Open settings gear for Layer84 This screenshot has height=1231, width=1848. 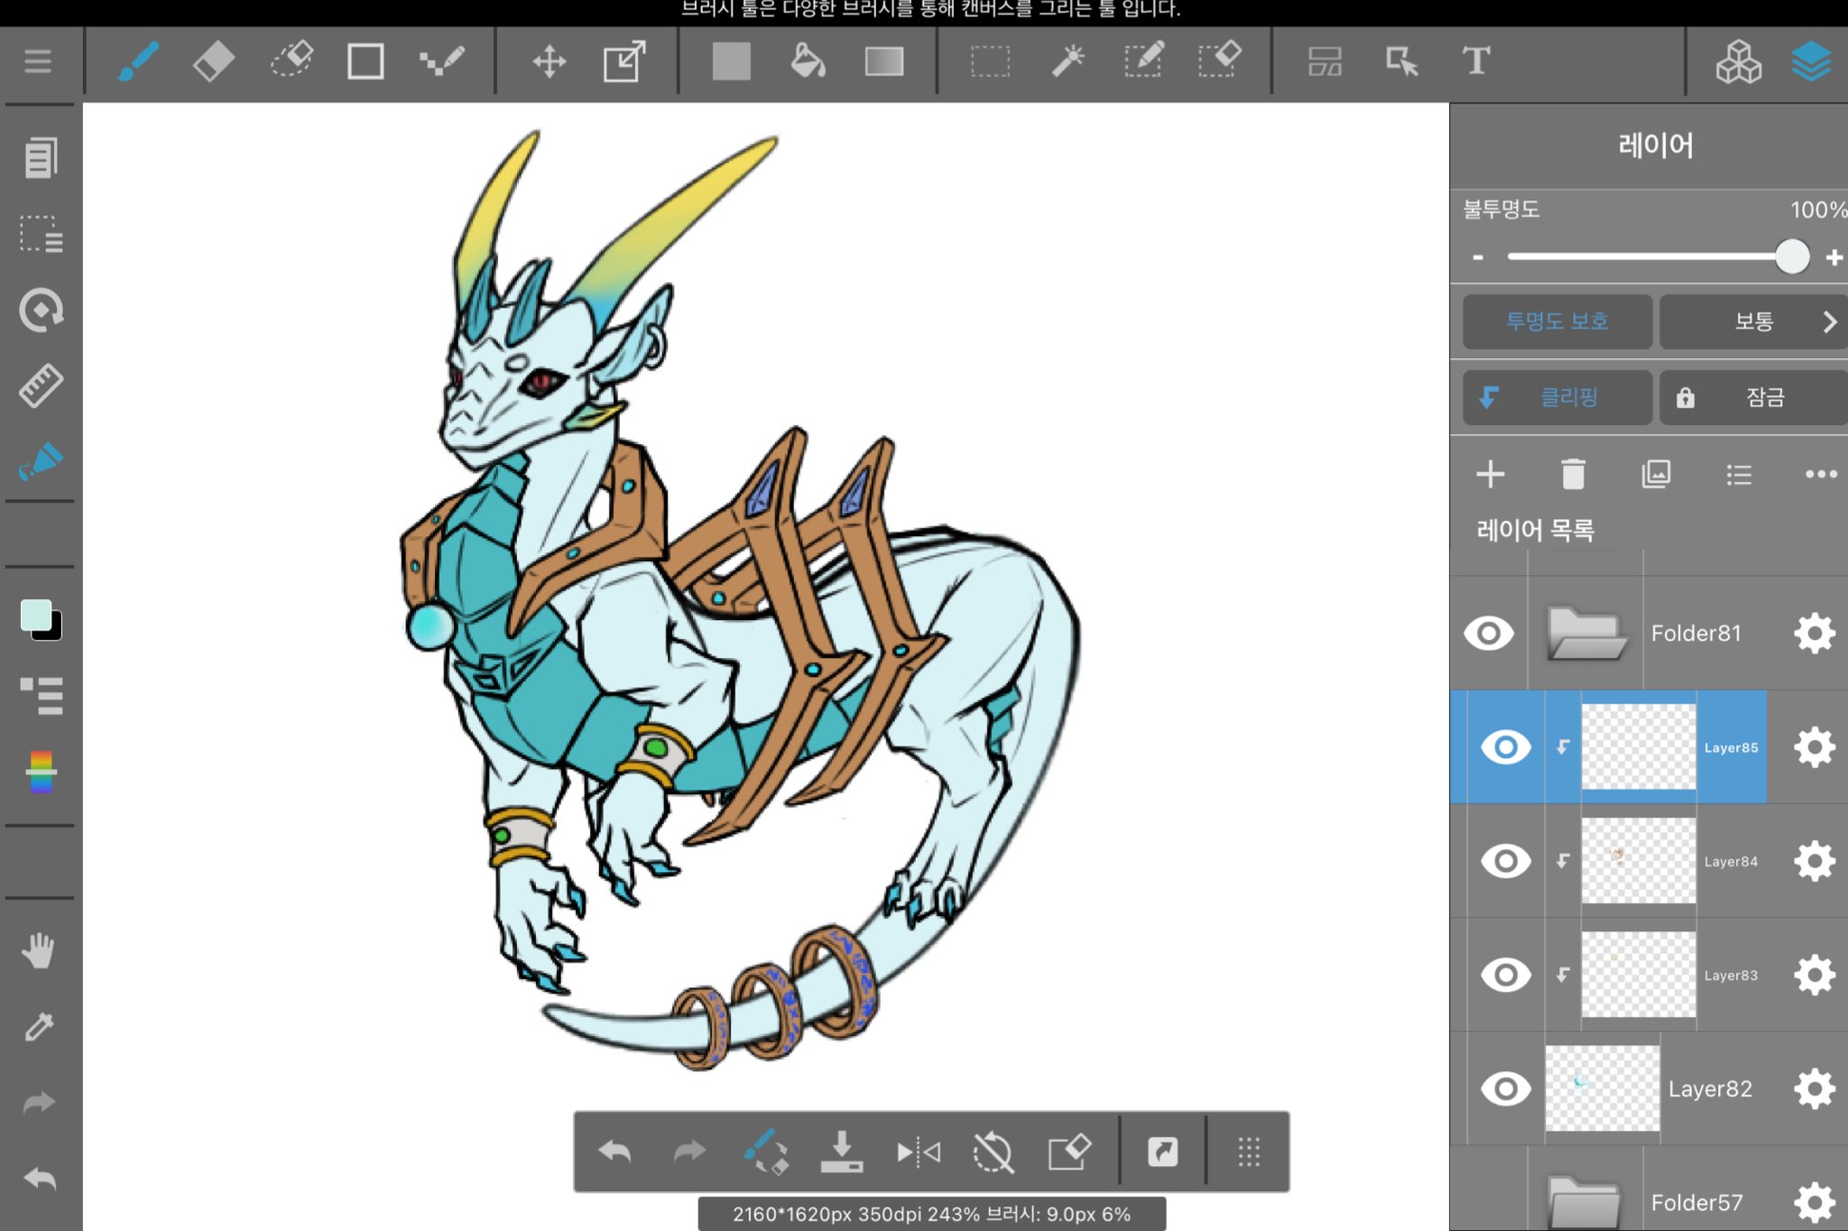pyautogui.click(x=1815, y=861)
